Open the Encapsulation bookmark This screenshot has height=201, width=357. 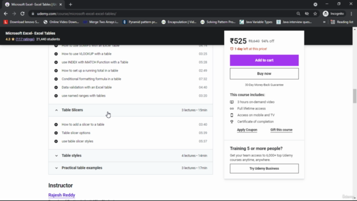point(179,22)
